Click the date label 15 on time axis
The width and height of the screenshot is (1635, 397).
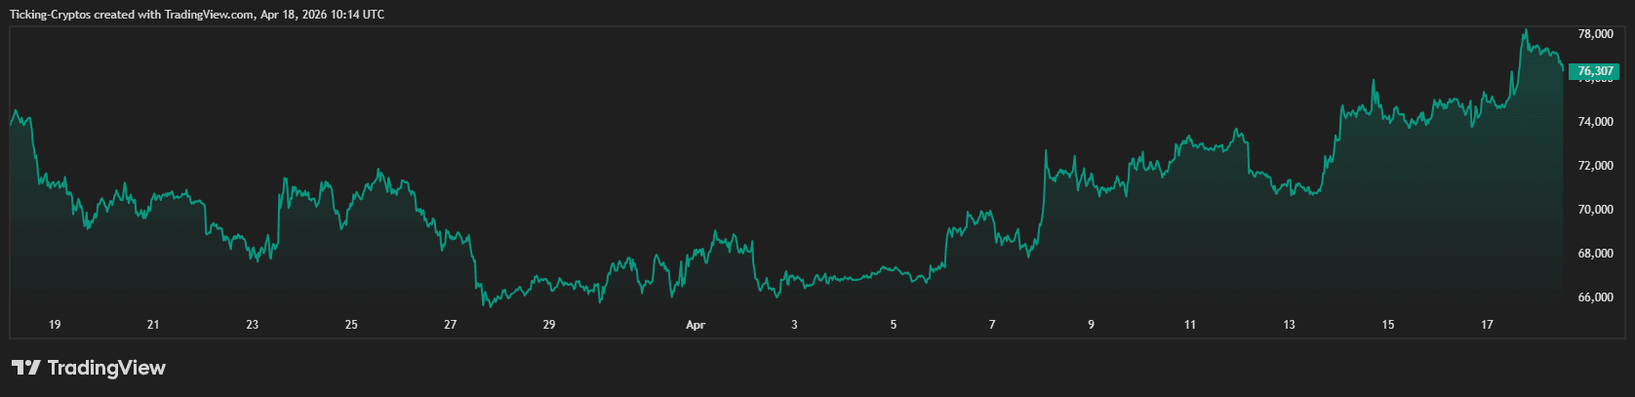click(1388, 325)
